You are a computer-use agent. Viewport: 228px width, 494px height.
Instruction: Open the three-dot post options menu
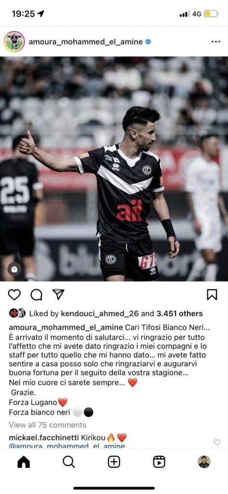point(216,41)
